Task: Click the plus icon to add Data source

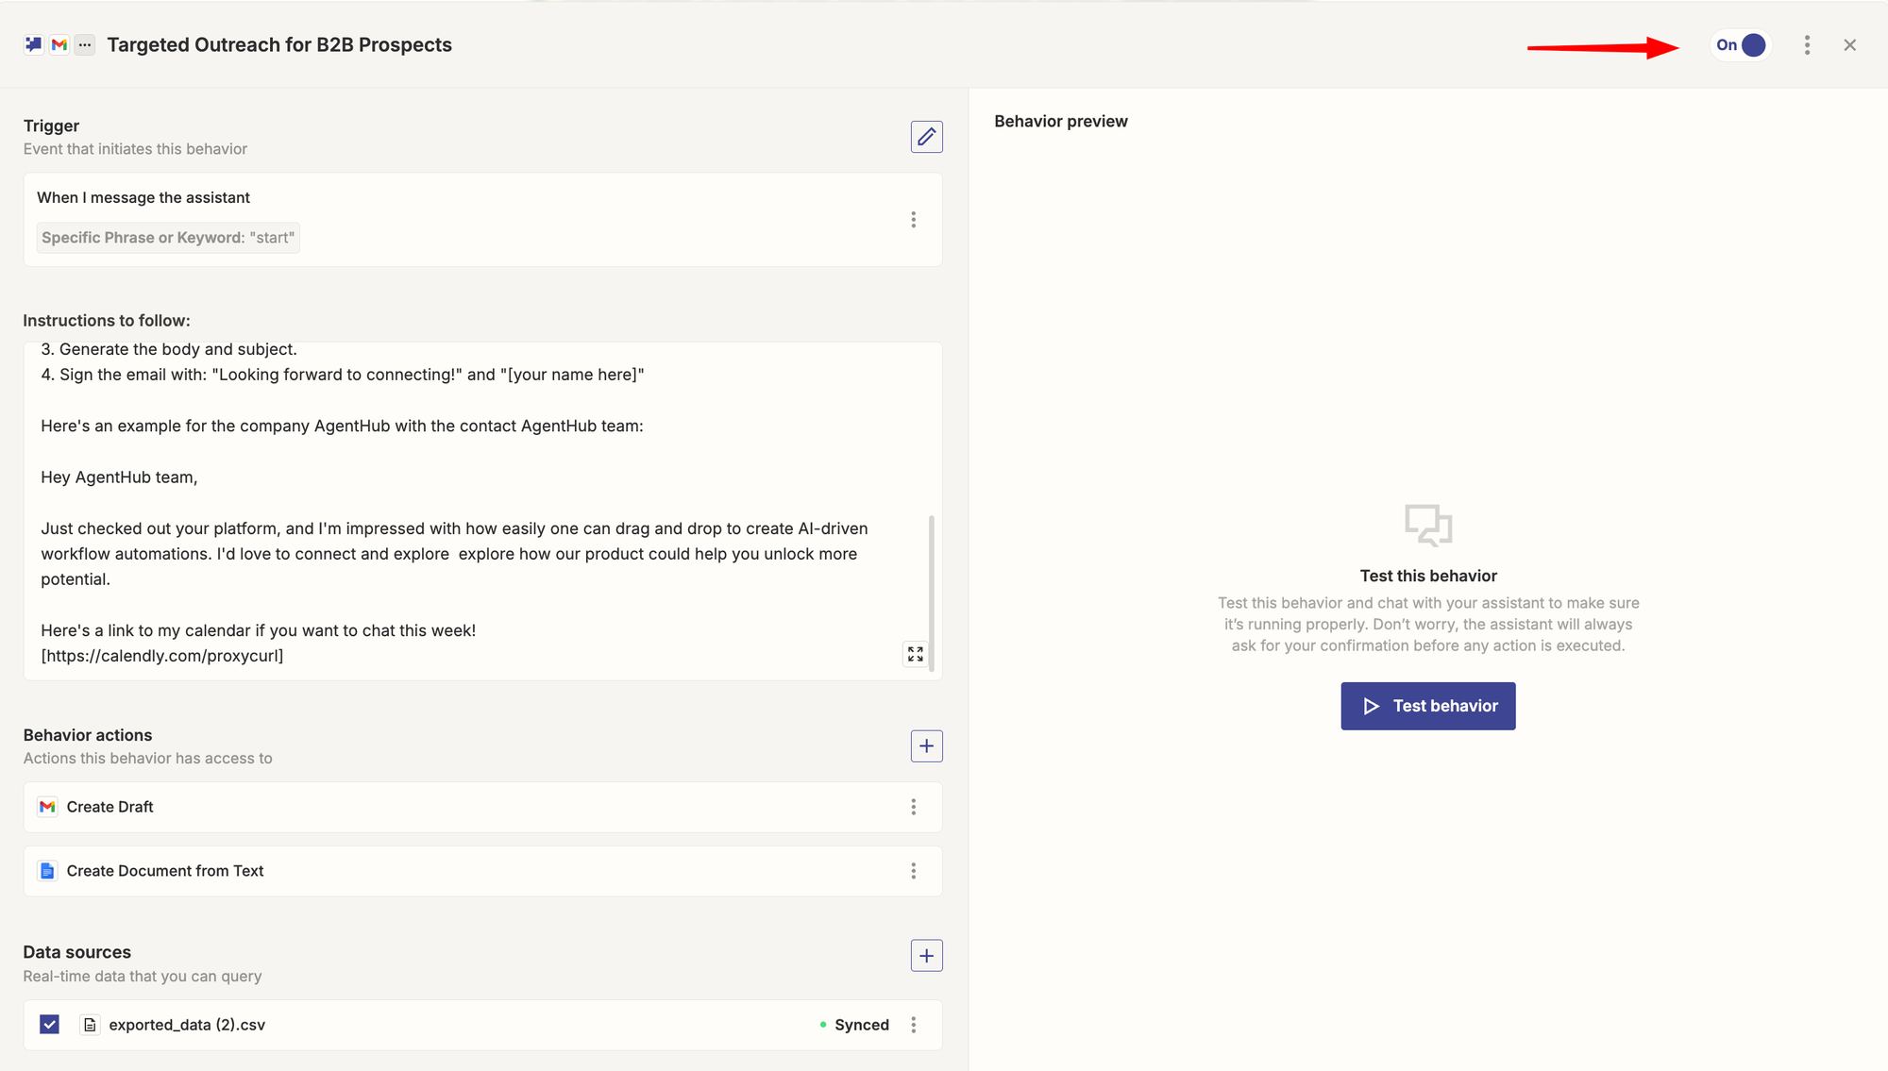Action: click(927, 956)
